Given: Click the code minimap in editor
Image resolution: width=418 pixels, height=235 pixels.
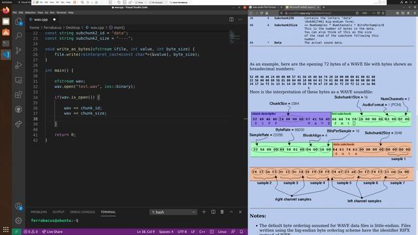Looking at the screenshot, I should click(x=235, y=37).
